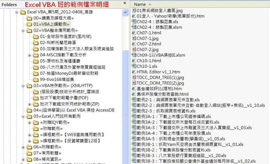Click IE icon of HTML Editor v1_1.htm
Image resolution: width=270 pixels, height=164 pixels.
click(134, 72)
